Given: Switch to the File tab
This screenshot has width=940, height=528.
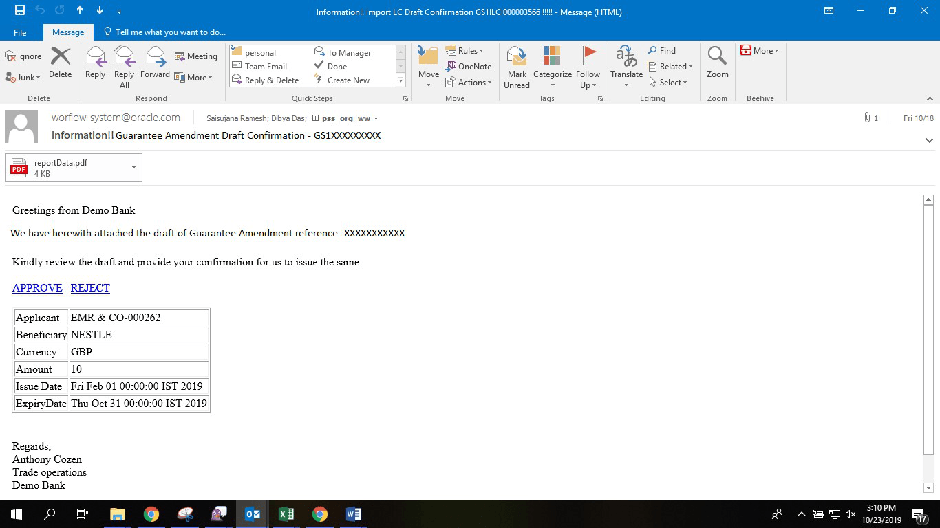Looking at the screenshot, I should (20, 32).
